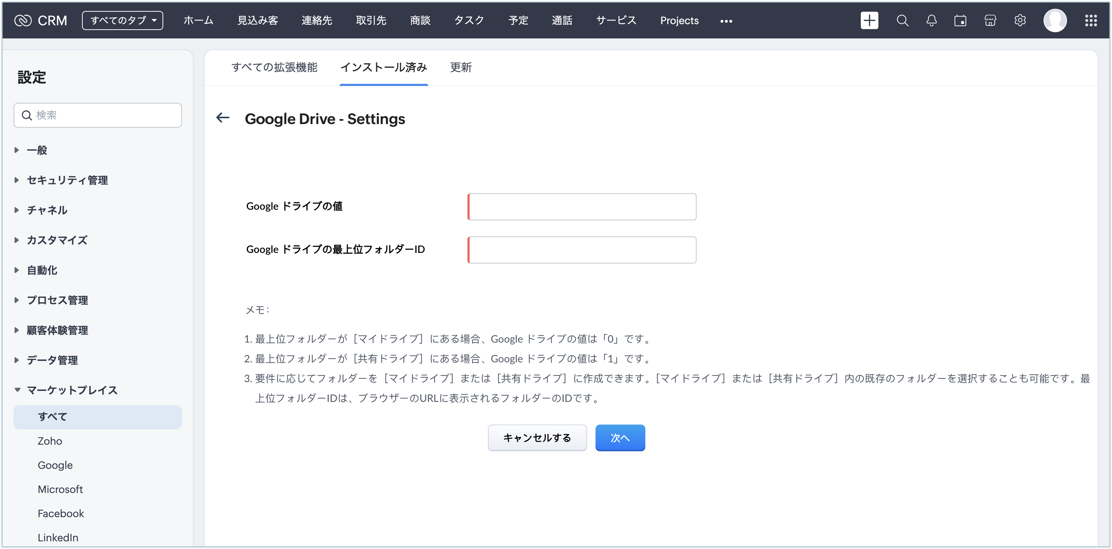Switch to the 更新 tab
Viewport: 1112px width, 549px height.
click(460, 67)
